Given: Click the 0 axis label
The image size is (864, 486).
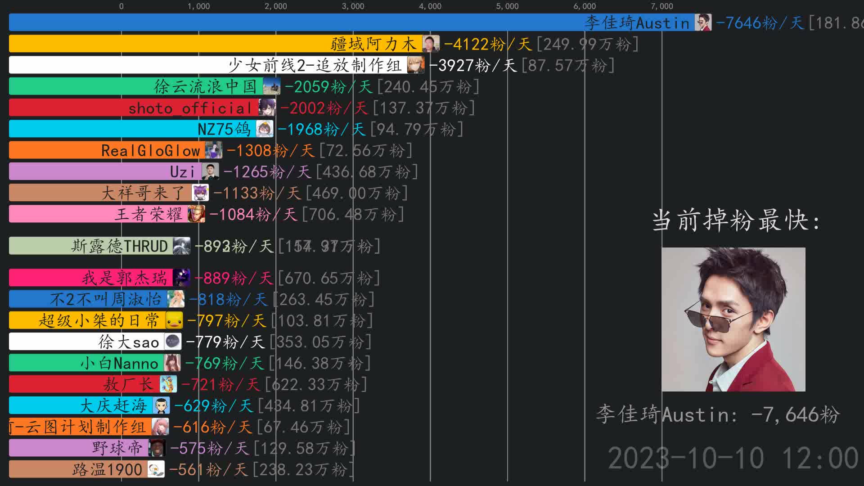Looking at the screenshot, I should [x=121, y=6].
